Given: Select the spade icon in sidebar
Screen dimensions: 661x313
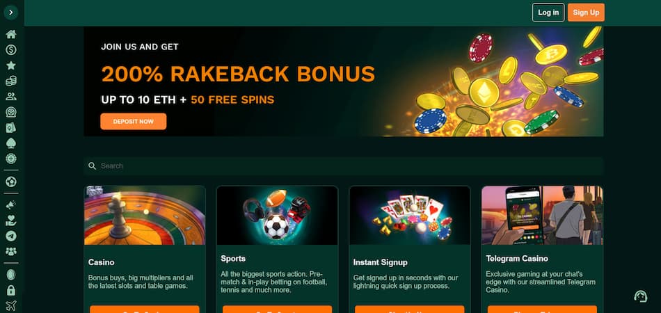Looking at the screenshot, I should 11,143.
